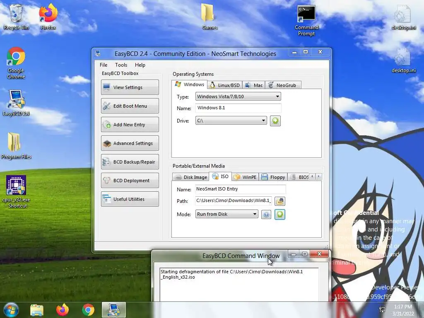Click the help icon beside Mode dropdown
424x318 pixels.
pyautogui.click(x=266, y=214)
